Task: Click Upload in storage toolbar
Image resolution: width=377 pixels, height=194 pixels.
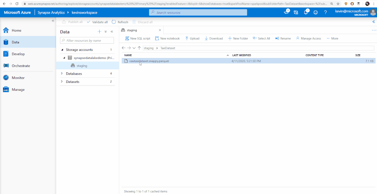Action: coord(192,38)
